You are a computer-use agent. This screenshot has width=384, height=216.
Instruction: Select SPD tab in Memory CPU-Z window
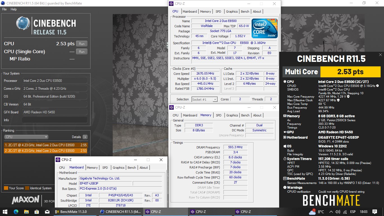[x=219, y=115]
